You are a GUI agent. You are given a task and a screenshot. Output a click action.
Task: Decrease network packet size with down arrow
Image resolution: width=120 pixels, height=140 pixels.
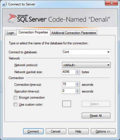(x=77, y=73)
